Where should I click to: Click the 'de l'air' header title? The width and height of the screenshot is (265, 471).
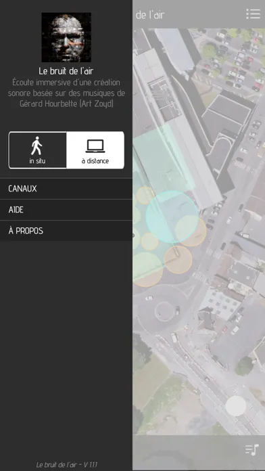150,15
